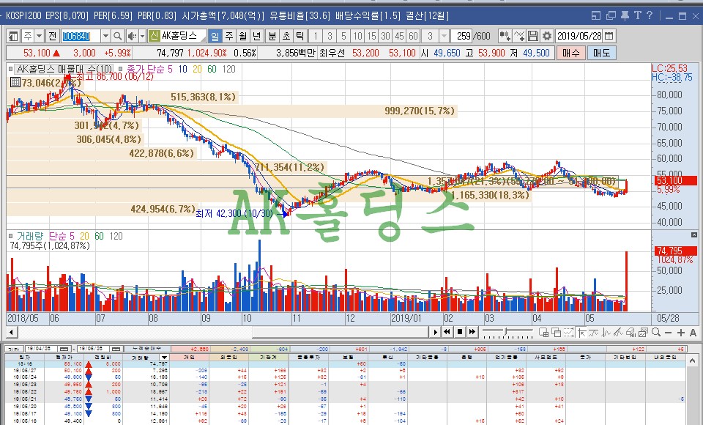The height and width of the screenshot is (425, 703).
Task: Click the 60 interval button
Action: (413, 36)
